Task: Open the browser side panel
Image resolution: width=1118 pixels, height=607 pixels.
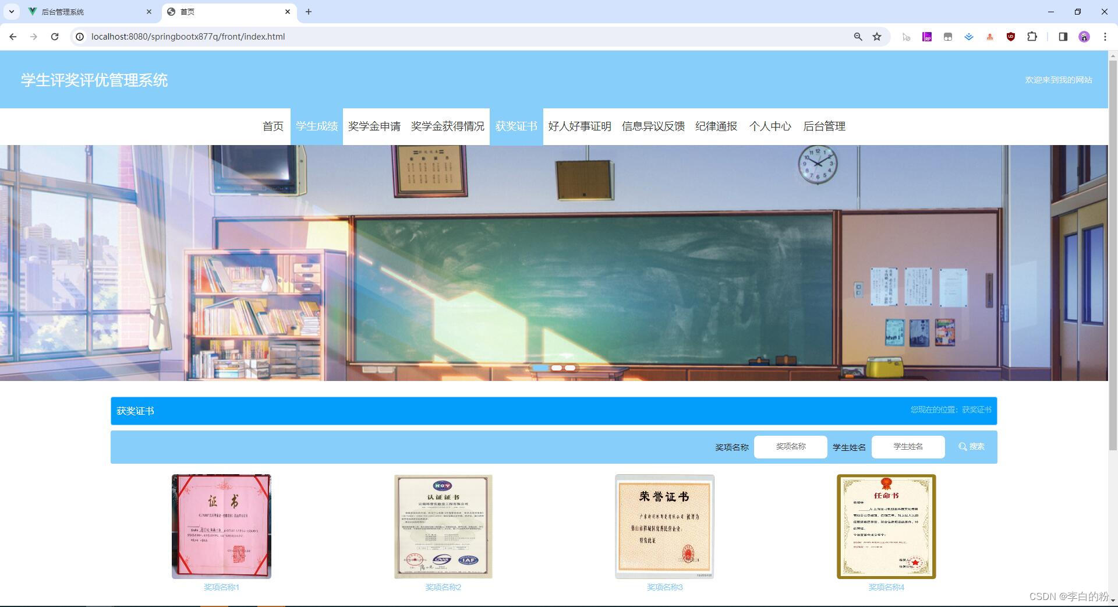Action: pyautogui.click(x=1063, y=37)
